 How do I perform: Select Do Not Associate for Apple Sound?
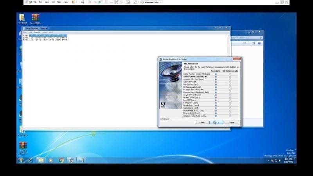click(x=230, y=108)
